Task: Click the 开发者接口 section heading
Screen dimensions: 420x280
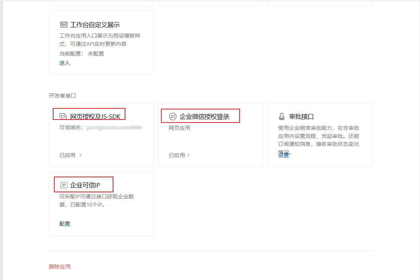Action: [63, 96]
